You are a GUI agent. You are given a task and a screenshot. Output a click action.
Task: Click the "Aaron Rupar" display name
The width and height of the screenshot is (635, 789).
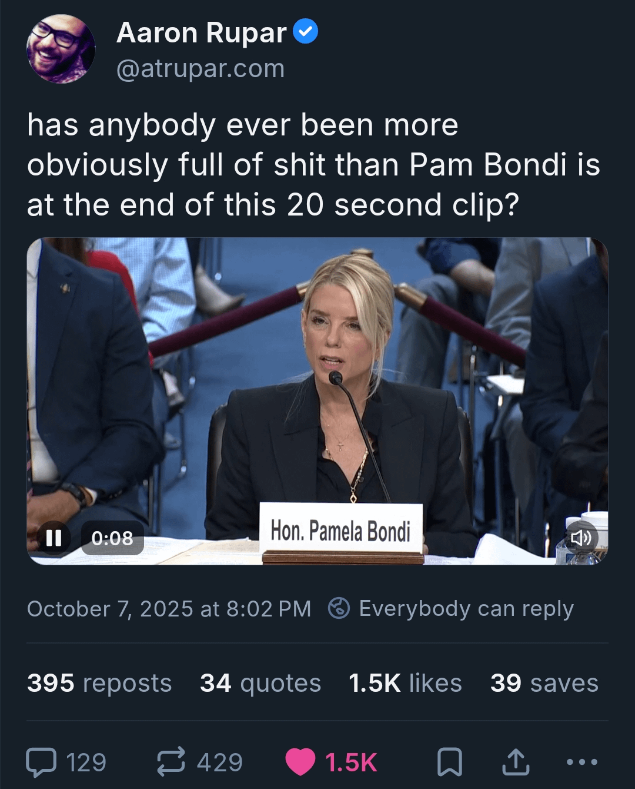[201, 33]
